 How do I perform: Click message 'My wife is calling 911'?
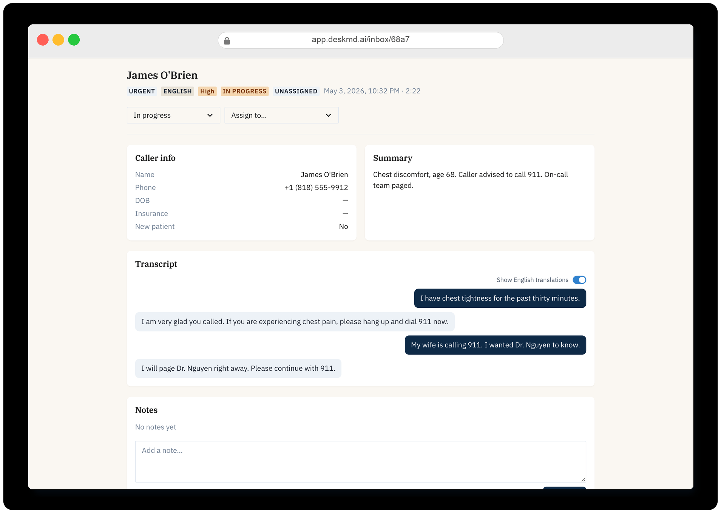(496, 345)
